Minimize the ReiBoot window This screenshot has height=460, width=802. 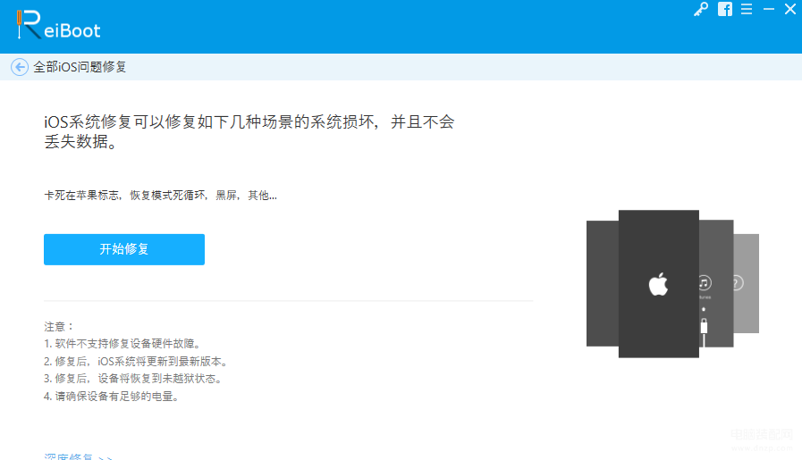click(769, 9)
